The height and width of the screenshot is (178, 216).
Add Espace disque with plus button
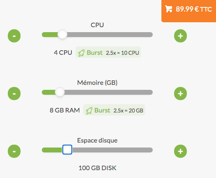180,151
